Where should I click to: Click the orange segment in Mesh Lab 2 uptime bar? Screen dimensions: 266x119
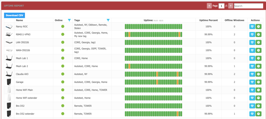pyautogui.click(x=129, y=66)
